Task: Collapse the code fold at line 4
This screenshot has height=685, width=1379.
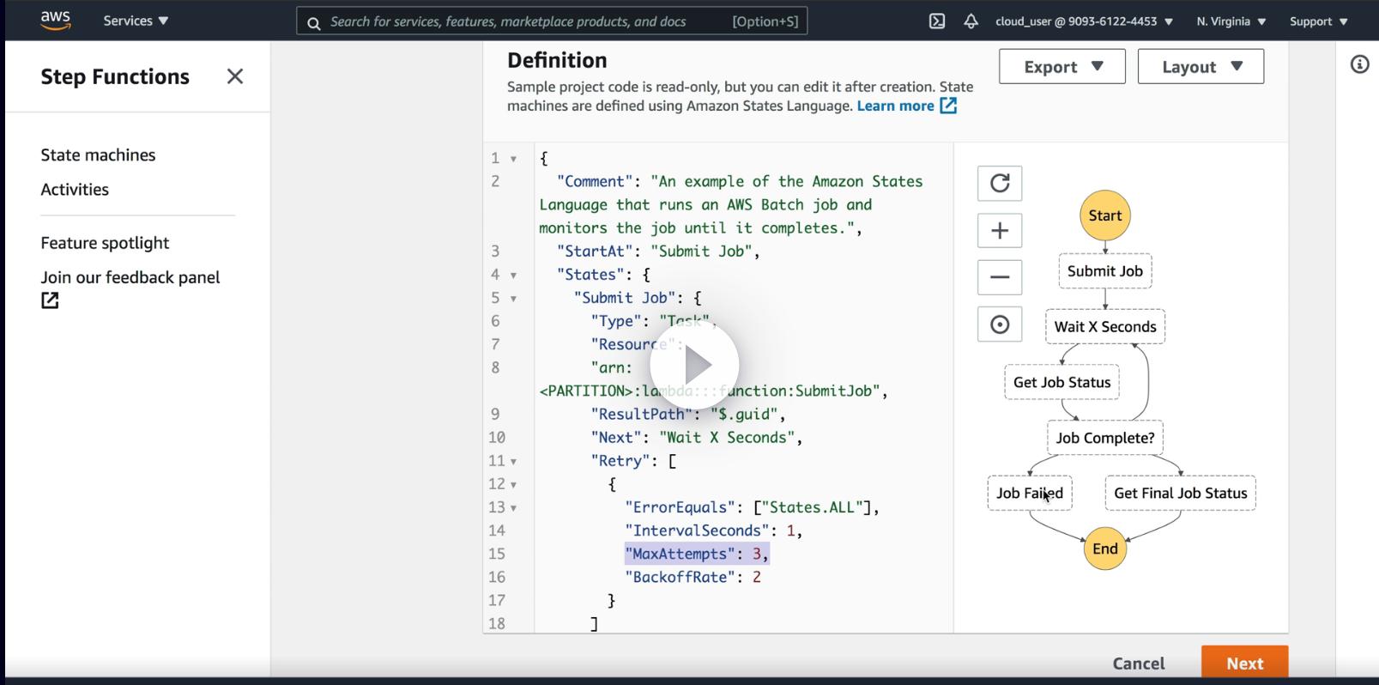Action: (513, 276)
